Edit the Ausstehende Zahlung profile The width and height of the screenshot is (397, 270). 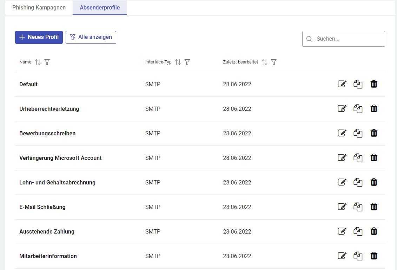[342, 231]
